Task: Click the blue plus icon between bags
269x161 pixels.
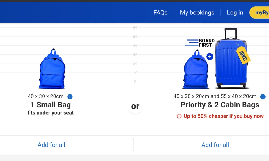Action: click(210, 57)
